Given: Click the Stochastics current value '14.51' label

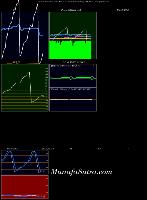Looking at the screenshot, I should (44, 171).
